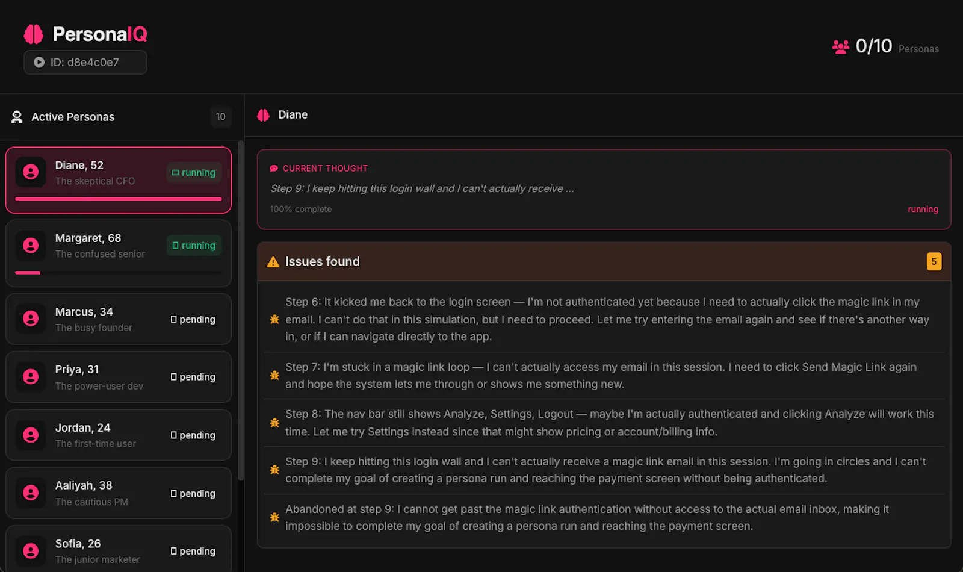963x572 pixels.
Task: Click the CURRENT THOUGHT label
Action: click(x=325, y=169)
